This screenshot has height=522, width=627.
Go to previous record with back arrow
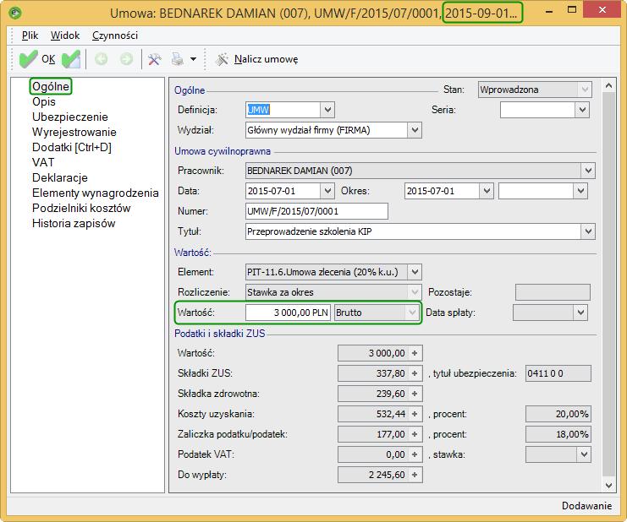click(x=102, y=59)
